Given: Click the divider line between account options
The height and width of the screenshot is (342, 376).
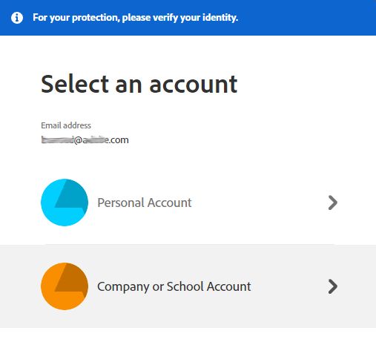Looking at the screenshot, I should click(x=190, y=244).
